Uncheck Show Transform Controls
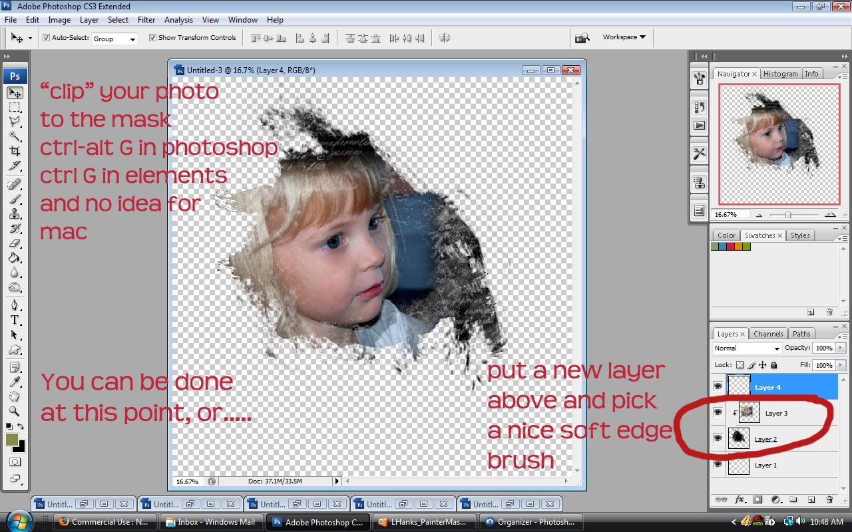The image size is (852, 532). pyautogui.click(x=153, y=38)
